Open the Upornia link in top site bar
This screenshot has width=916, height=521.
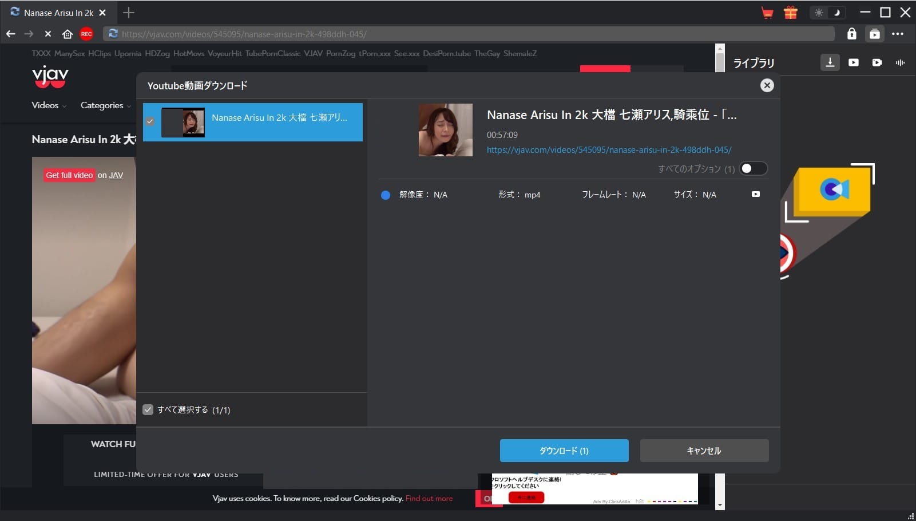[x=128, y=53]
